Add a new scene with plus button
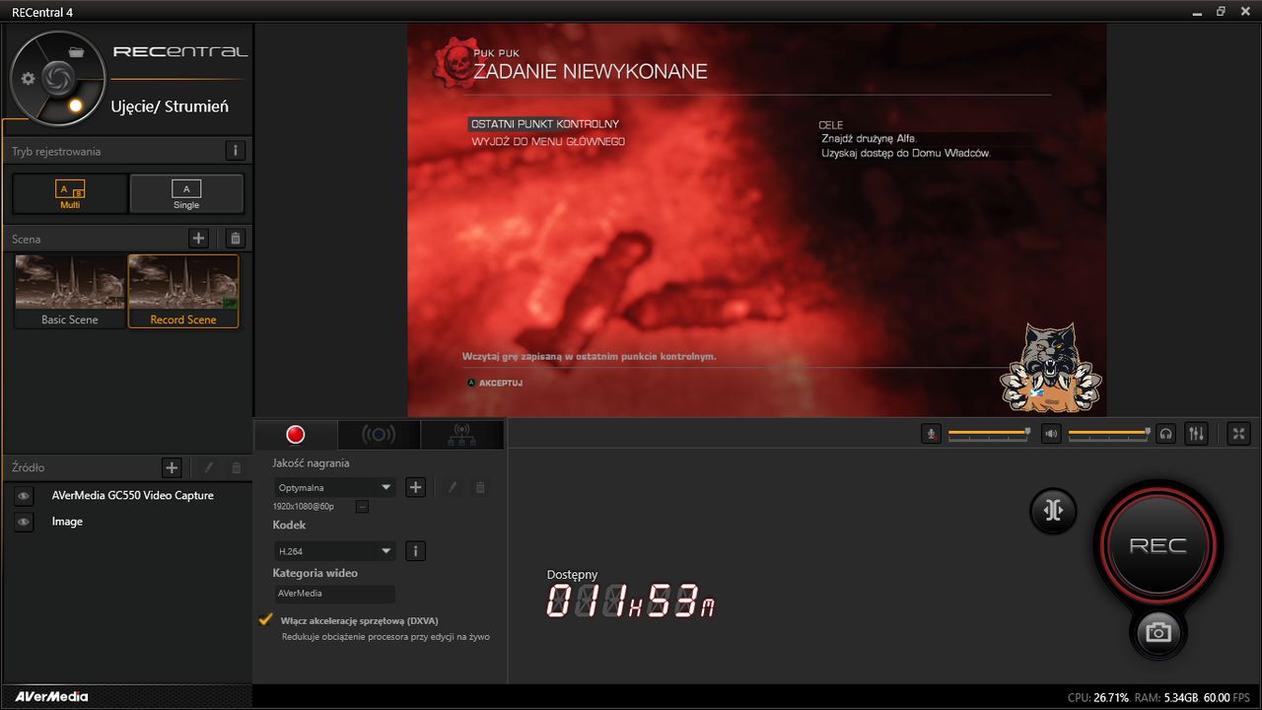The width and height of the screenshot is (1262, 710). pos(198,238)
